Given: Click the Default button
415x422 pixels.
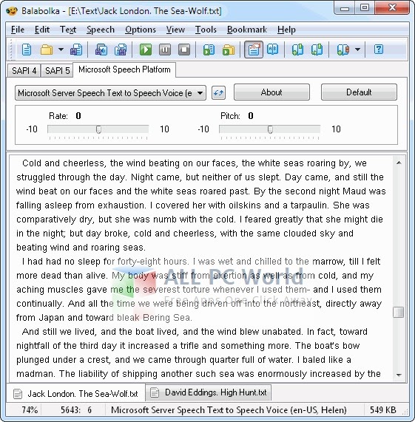Looking at the screenshot, I should coord(359,92).
